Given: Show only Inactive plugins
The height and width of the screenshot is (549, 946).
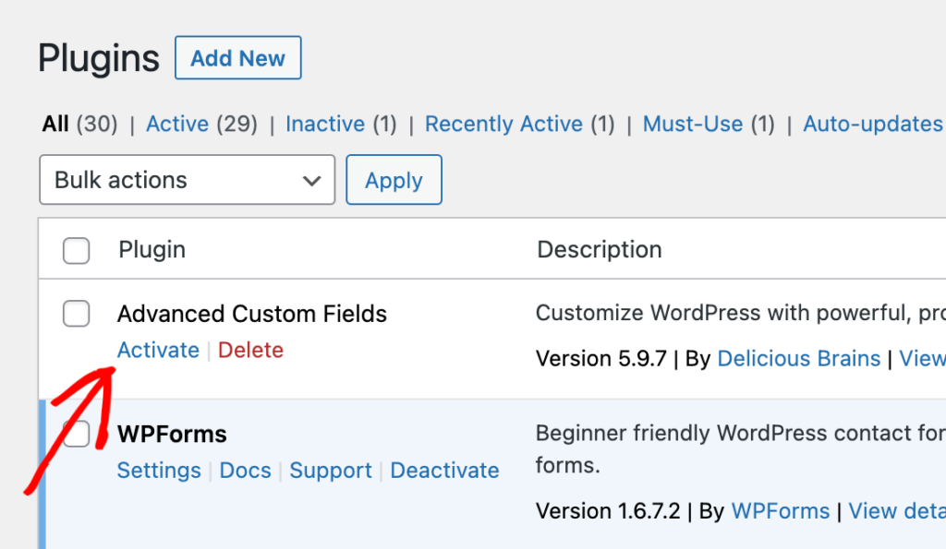Looking at the screenshot, I should tap(325, 124).
